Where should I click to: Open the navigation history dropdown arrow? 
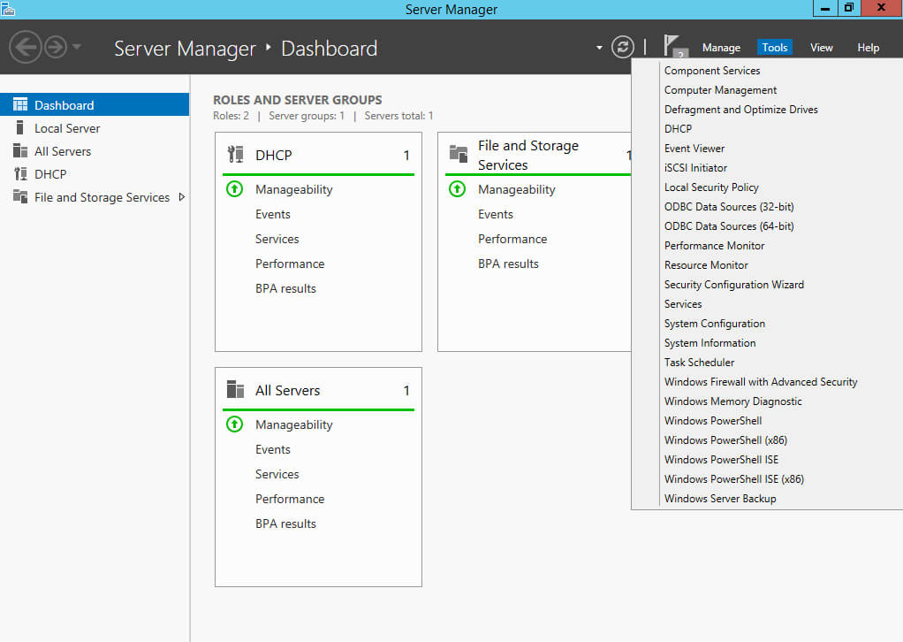click(x=77, y=47)
